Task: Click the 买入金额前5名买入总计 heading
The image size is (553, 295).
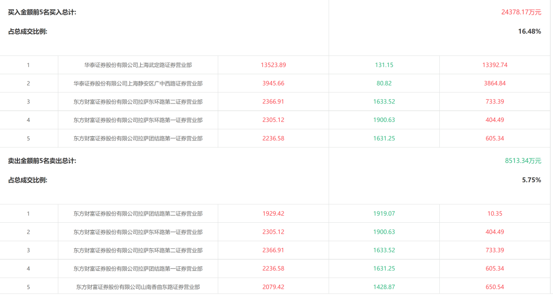Action: click(42, 12)
